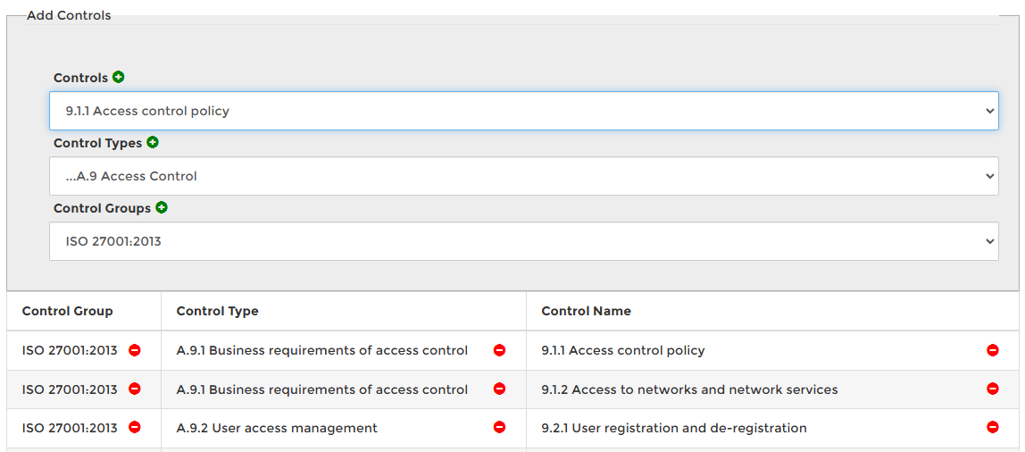Click the Control Name column header
The width and height of the screenshot is (1025, 452).
pyautogui.click(x=586, y=311)
